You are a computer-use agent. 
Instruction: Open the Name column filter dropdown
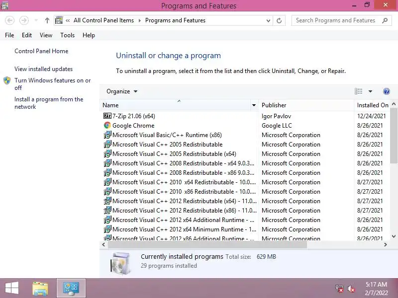[x=254, y=105]
